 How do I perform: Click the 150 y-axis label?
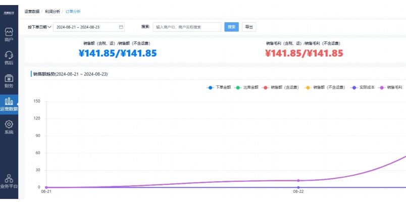pyautogui.click(x=37, y=101)
